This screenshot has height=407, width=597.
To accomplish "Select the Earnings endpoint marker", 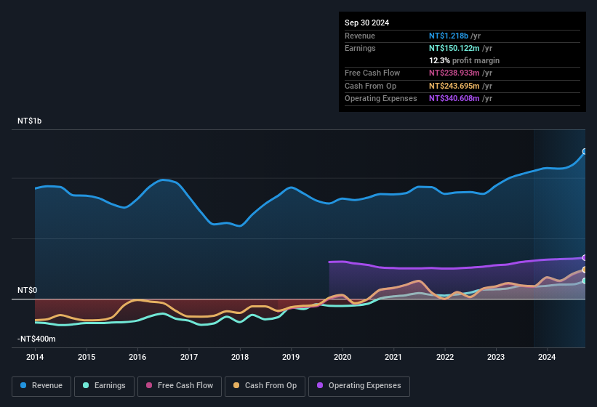I will click(x=585, y=281).
